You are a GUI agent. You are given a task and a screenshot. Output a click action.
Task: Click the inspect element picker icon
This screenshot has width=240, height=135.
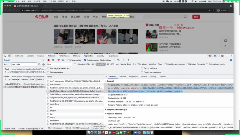coord(5,56)
